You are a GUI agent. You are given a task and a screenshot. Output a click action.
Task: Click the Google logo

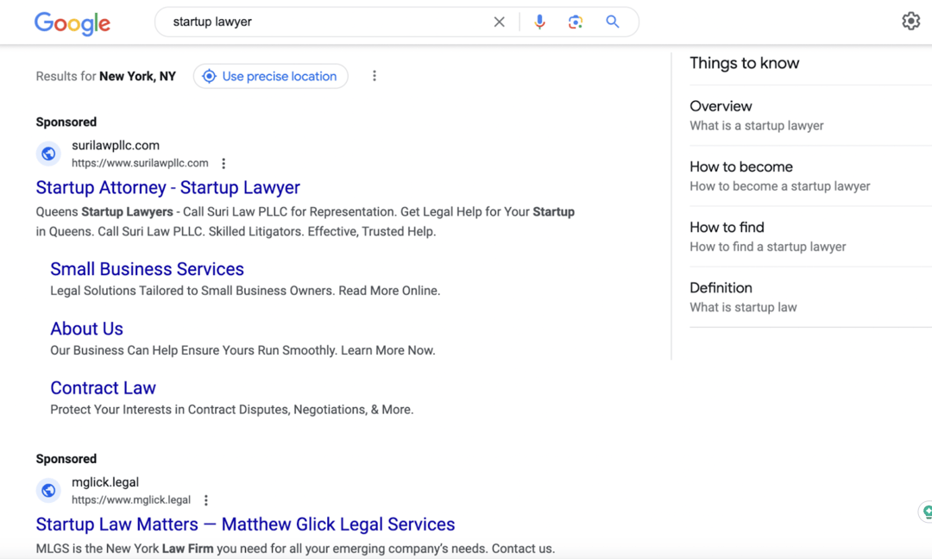pos(72,23)
